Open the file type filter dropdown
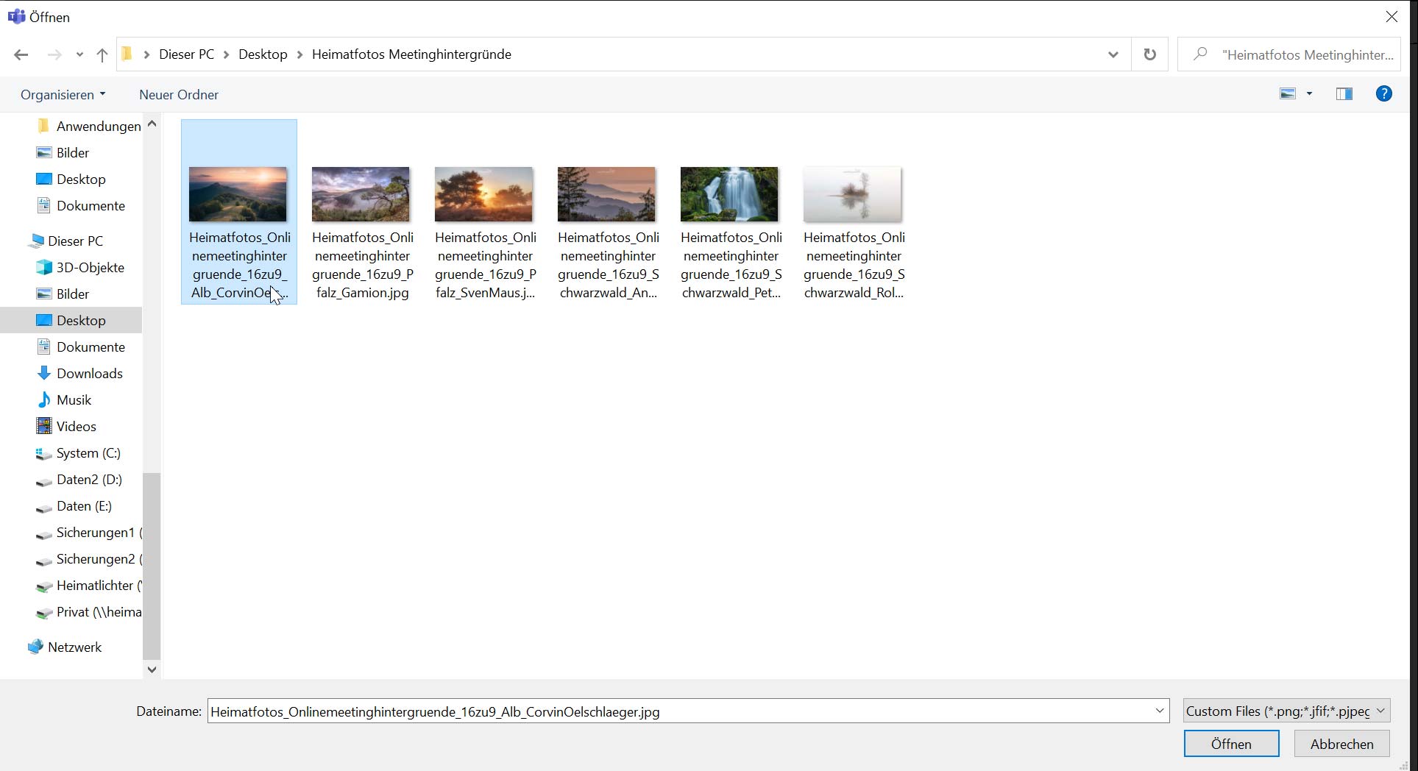 point(1286,711)
